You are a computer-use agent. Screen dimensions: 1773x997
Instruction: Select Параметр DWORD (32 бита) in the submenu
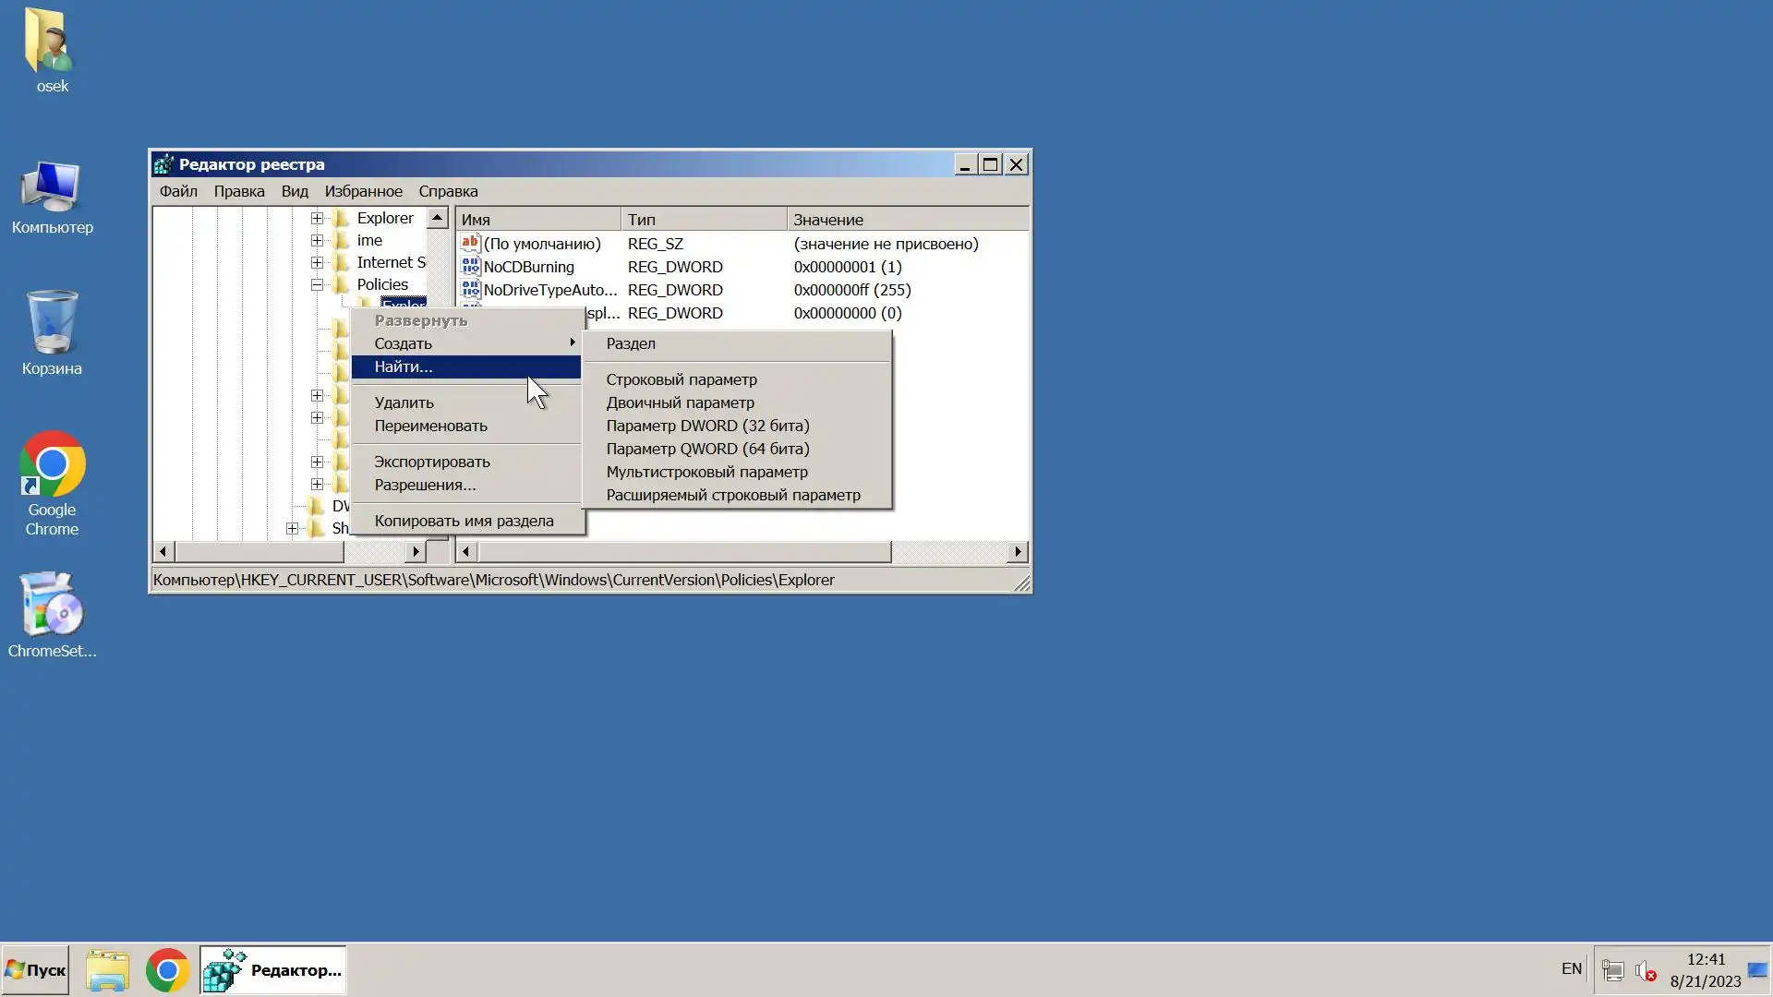pyautogui.click(x=707, y=426)
